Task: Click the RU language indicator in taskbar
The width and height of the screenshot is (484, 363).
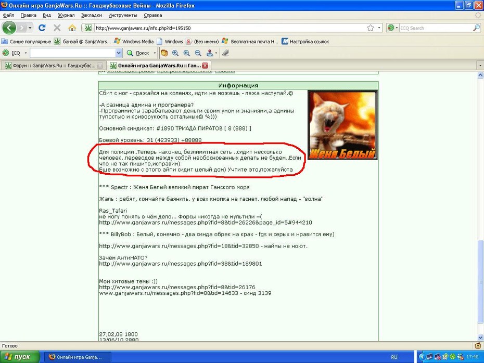Action: (394, 357)
